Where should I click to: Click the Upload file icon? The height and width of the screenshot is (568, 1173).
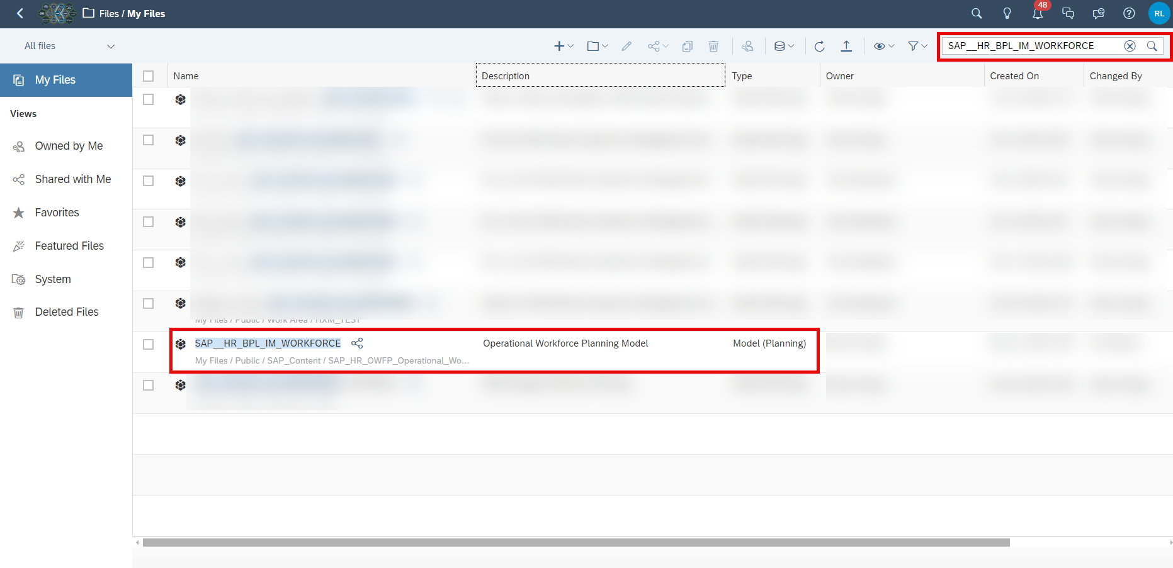click(x=846, y=46)
